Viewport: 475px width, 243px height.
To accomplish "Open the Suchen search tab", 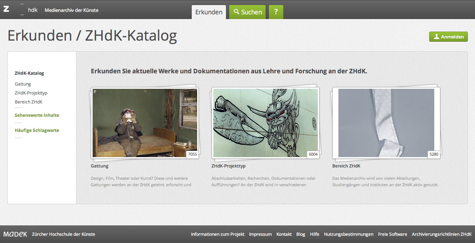I will click(x=248, y=12).
